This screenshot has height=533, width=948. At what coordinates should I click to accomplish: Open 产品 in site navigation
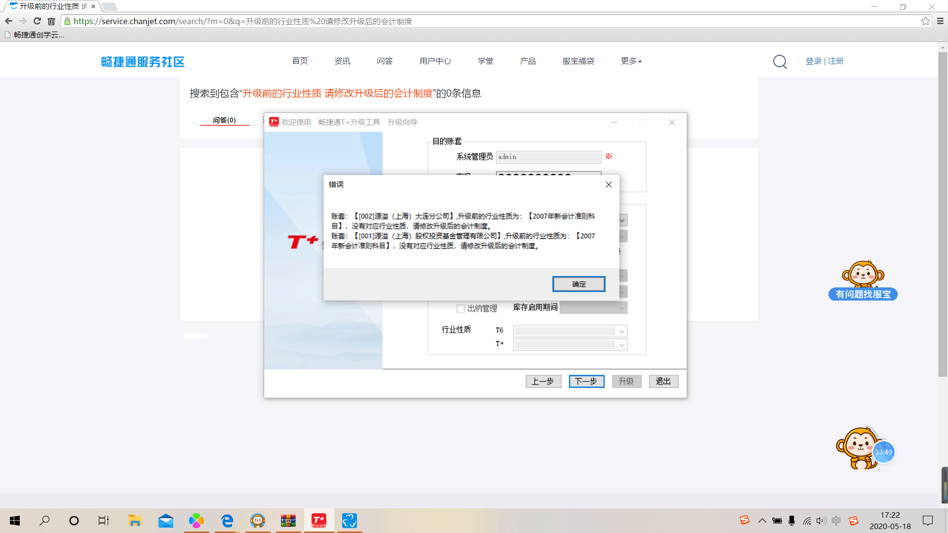click(x=528, y=61)
